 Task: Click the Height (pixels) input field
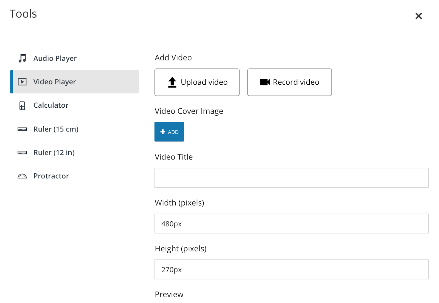(x=291, y=270)
